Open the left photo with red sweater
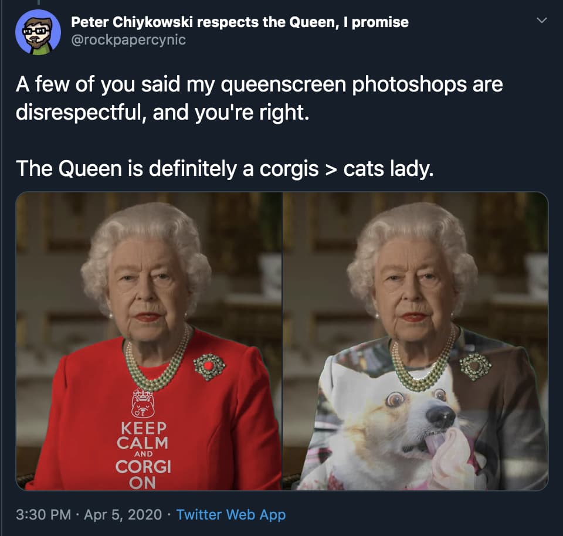This screenshot has height=536, width=563. click(148, 341)
